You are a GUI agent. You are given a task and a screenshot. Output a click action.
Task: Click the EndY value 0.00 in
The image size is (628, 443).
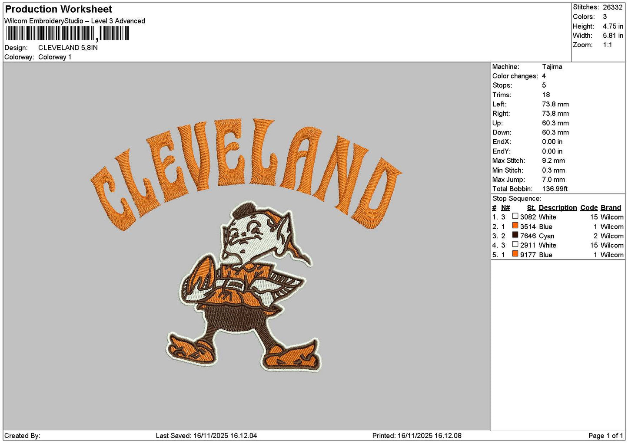point(552,151)
